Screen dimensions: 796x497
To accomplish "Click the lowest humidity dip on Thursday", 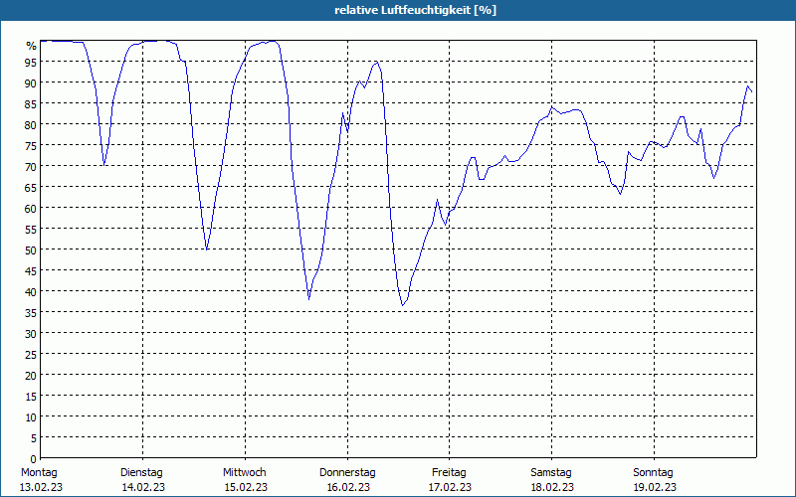I will (402, 305).
